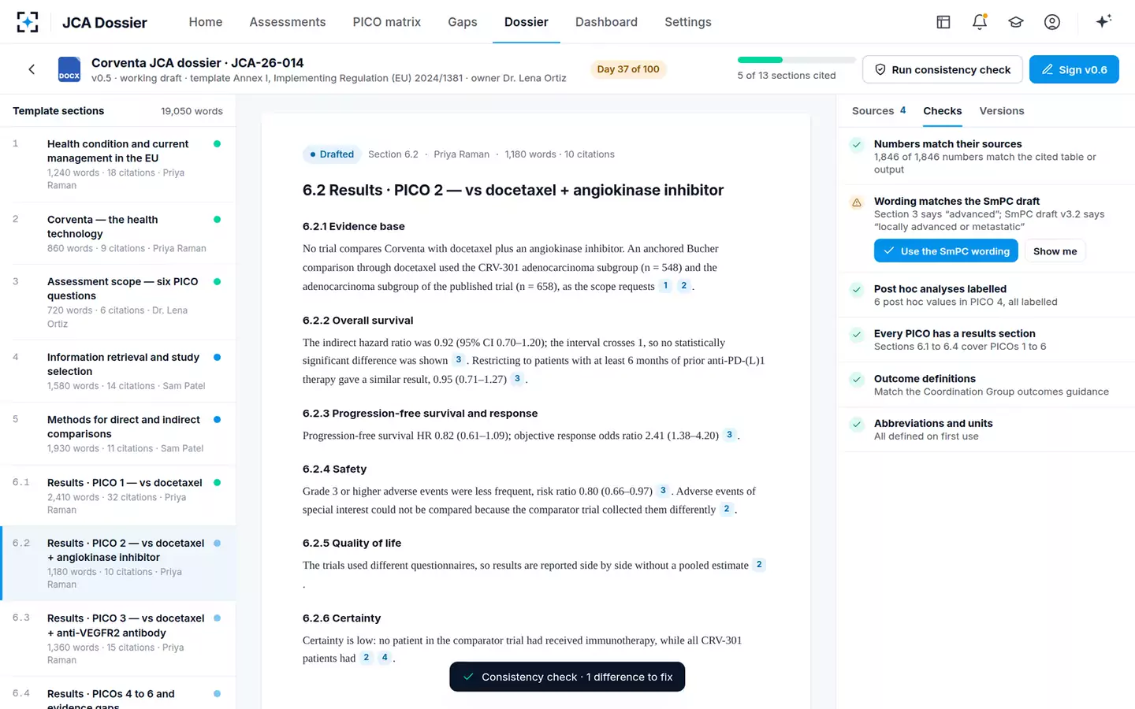Select section 1 Health condition and current management
This screenshot has height=709, width=1135.
[118, 165]
